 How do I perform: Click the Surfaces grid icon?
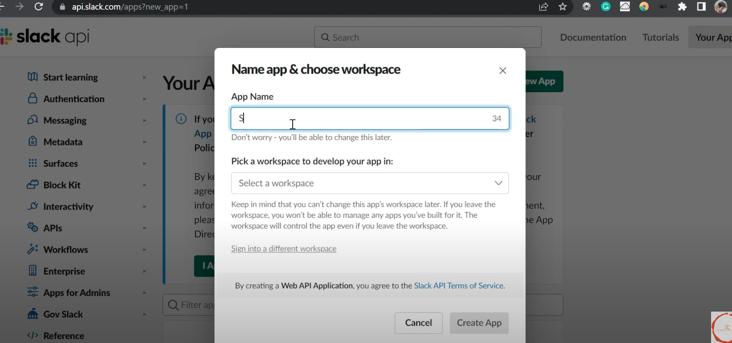pos(33,163)
